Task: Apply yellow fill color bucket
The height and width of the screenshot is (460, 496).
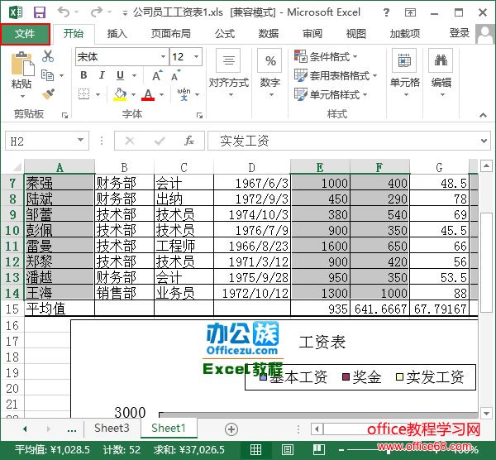Action: pos(120,94)
